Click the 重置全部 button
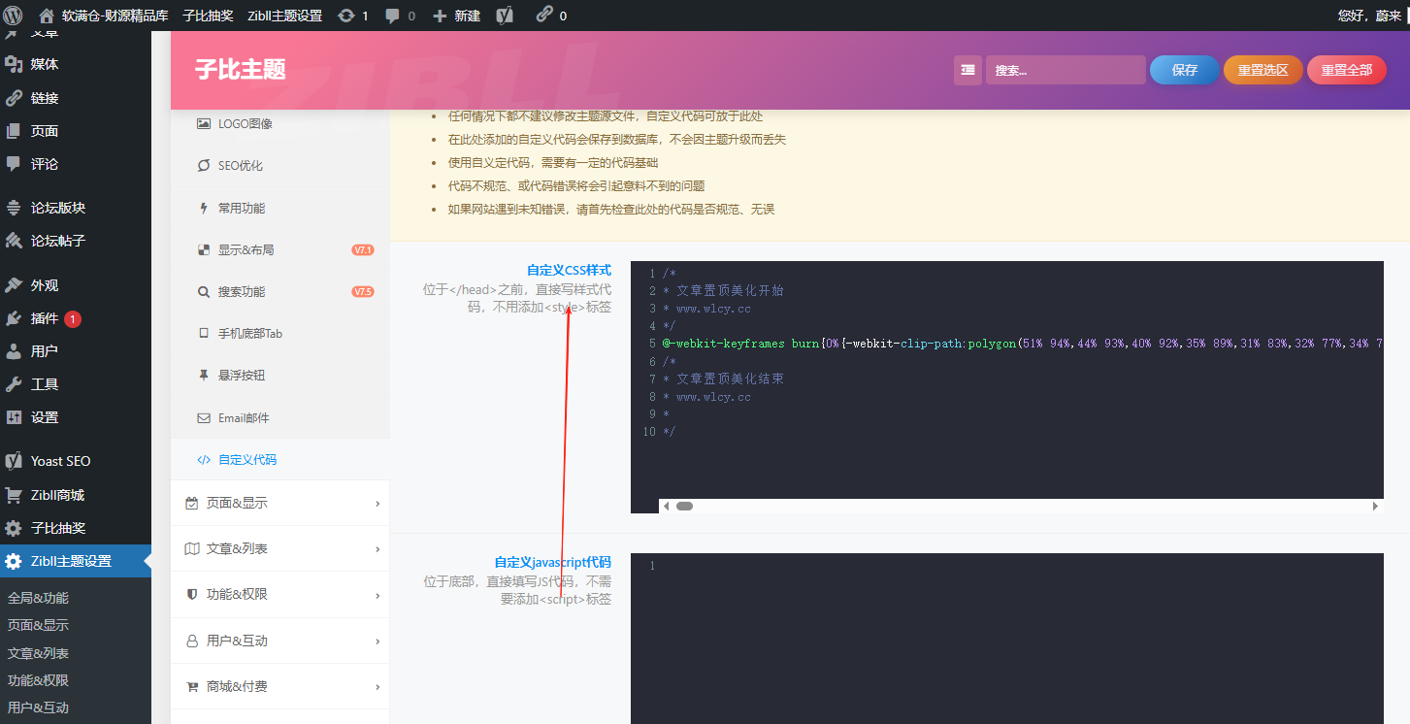The width and height of the screenshot is (1410, 724). point(1347,70)
